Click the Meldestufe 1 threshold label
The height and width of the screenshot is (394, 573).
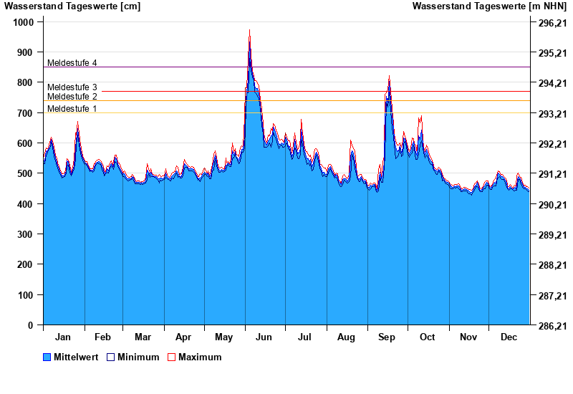[72, 109]
